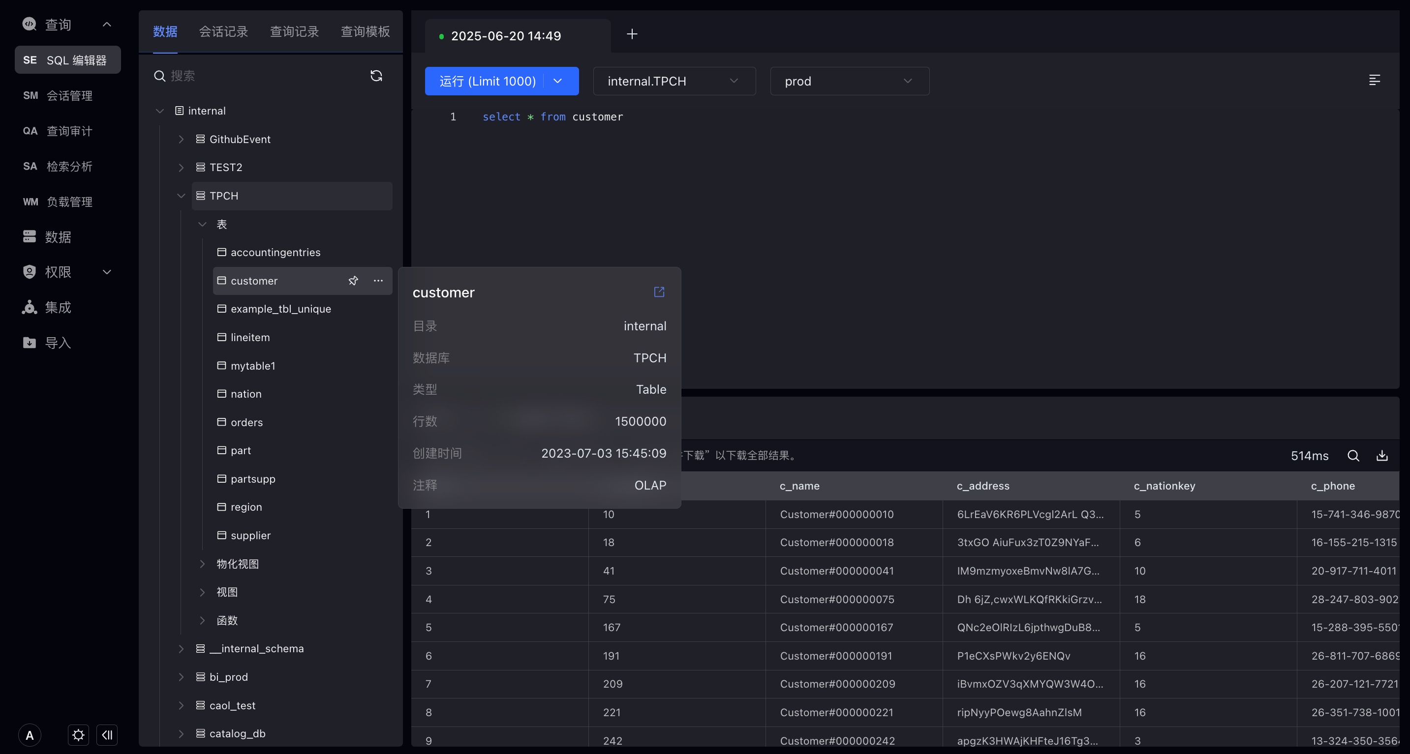Toggle theme with the sun icon
1410x754 pixels.
pyautogui.click(x=78, y=735)
